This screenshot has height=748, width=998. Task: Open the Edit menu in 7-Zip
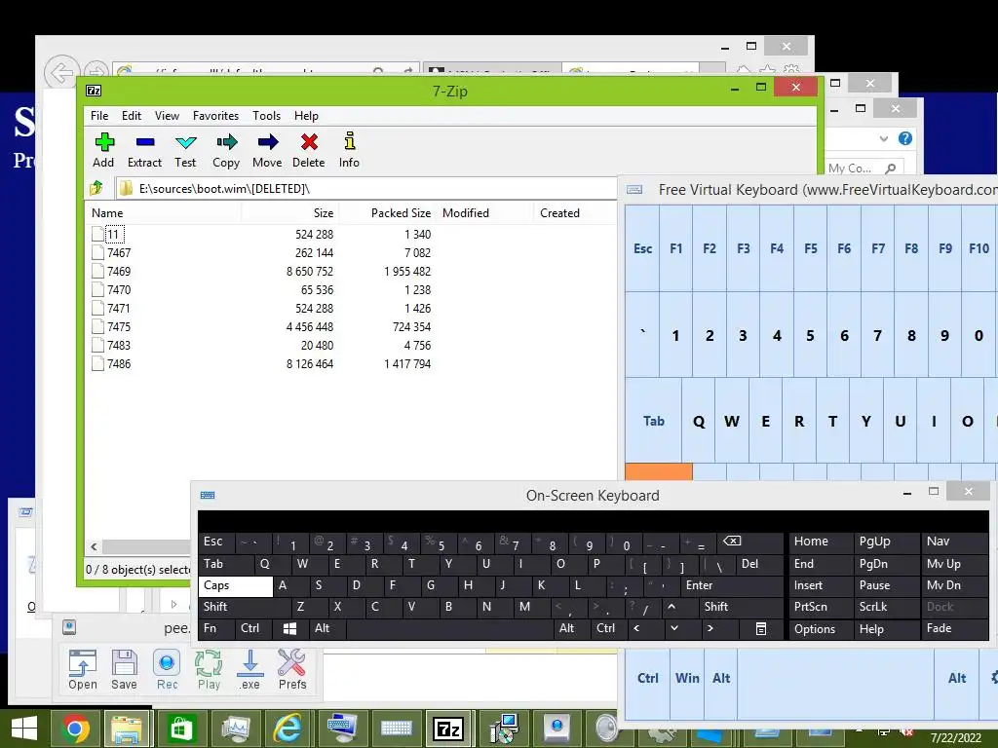click(132, 116)
